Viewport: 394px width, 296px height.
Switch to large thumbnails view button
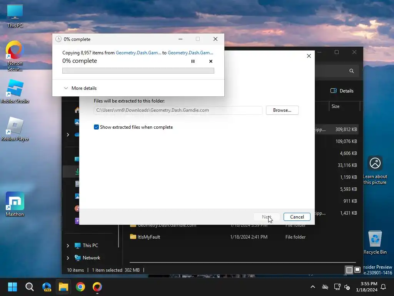click(x=357, y=270)
